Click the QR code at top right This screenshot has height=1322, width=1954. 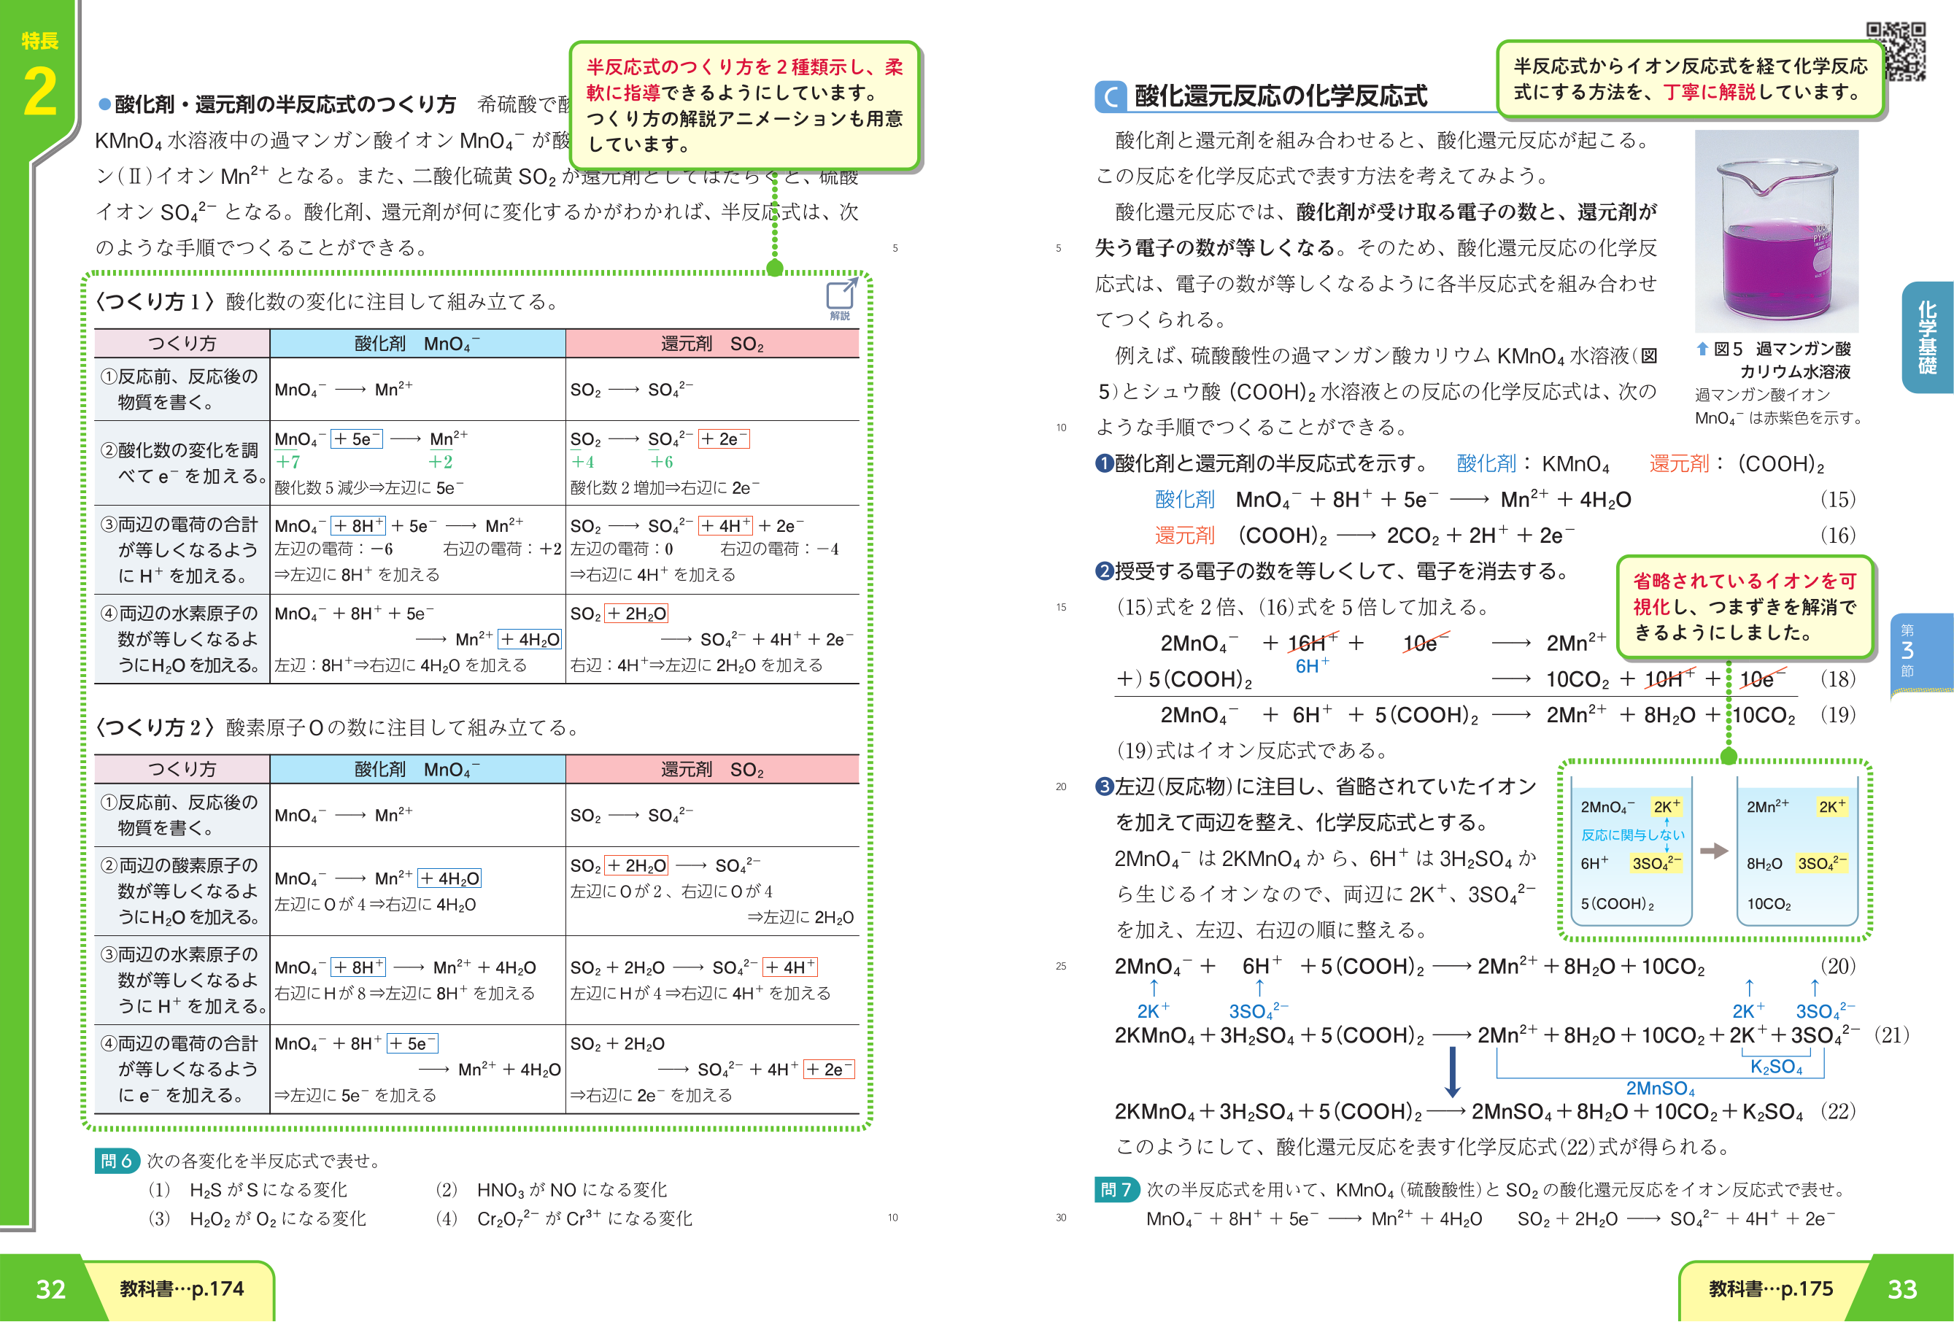click(x=1895, y=51)
